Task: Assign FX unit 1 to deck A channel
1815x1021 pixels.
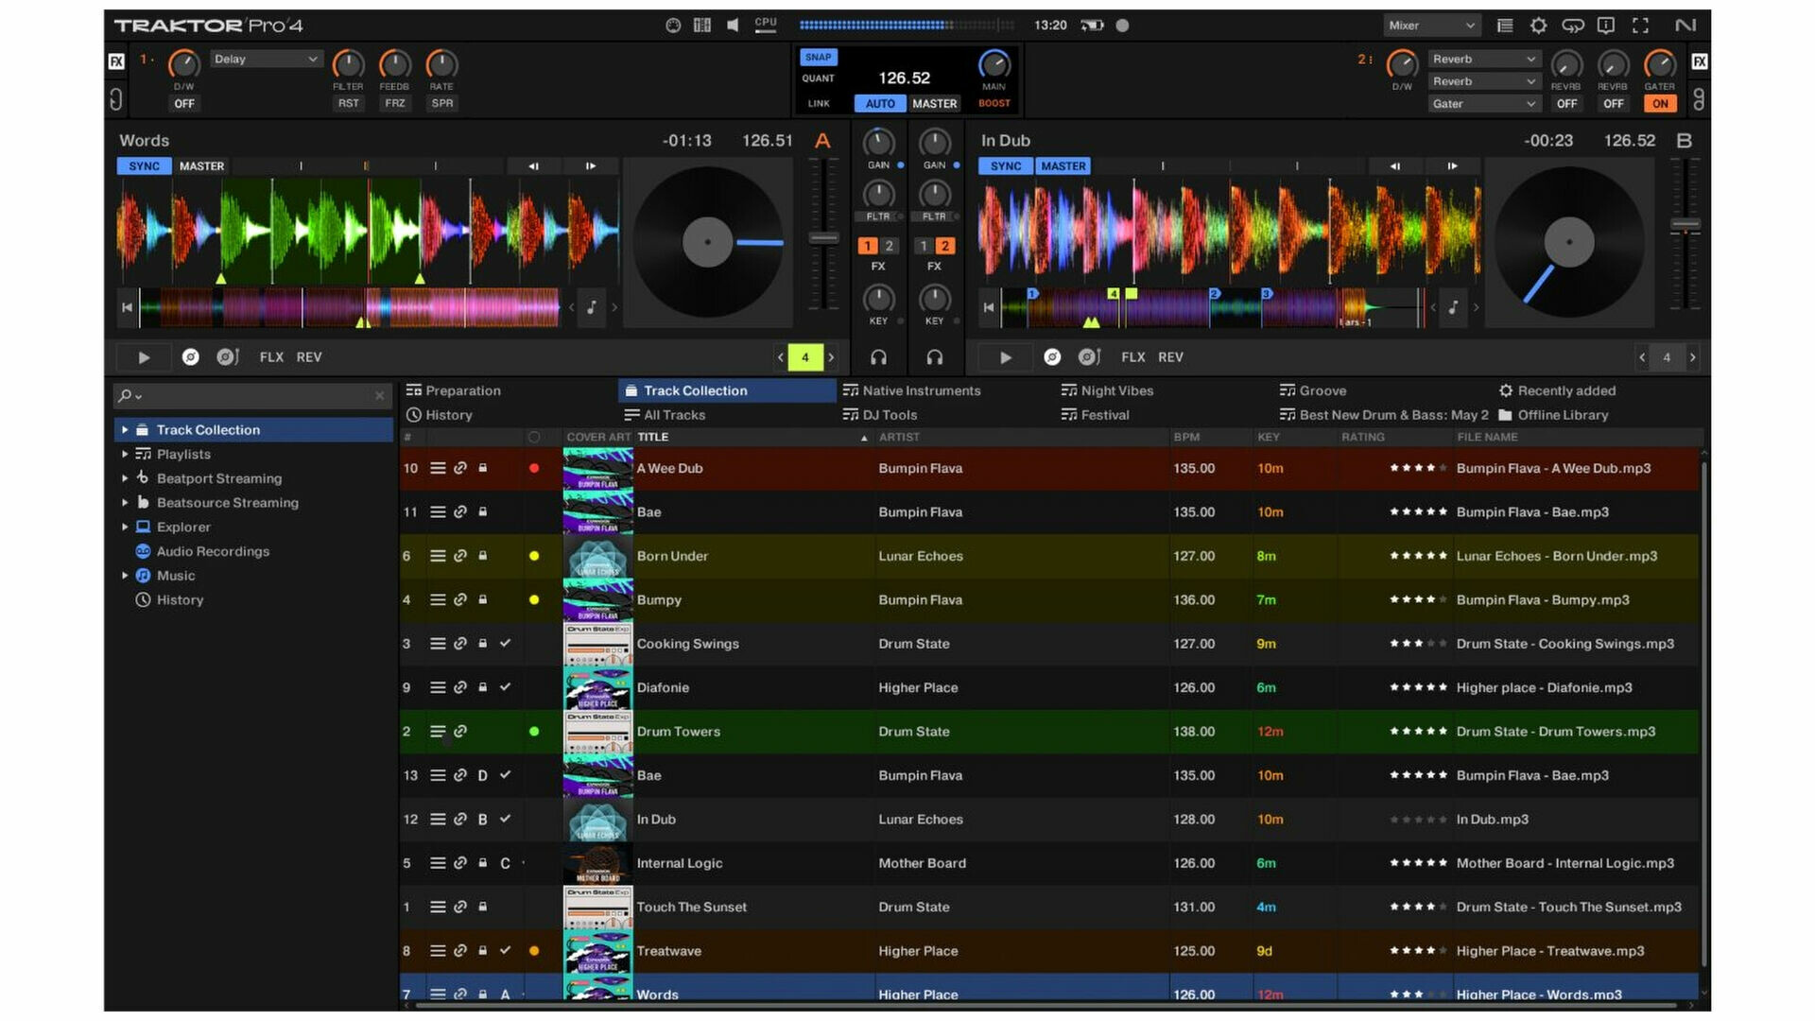Action: (867, 246)
